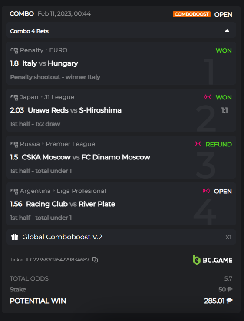This screenshot has width=244, height=321.
Task: Click FIFA icon beside Argentina Liga Profesional
Action: click(x=14, y=191)
